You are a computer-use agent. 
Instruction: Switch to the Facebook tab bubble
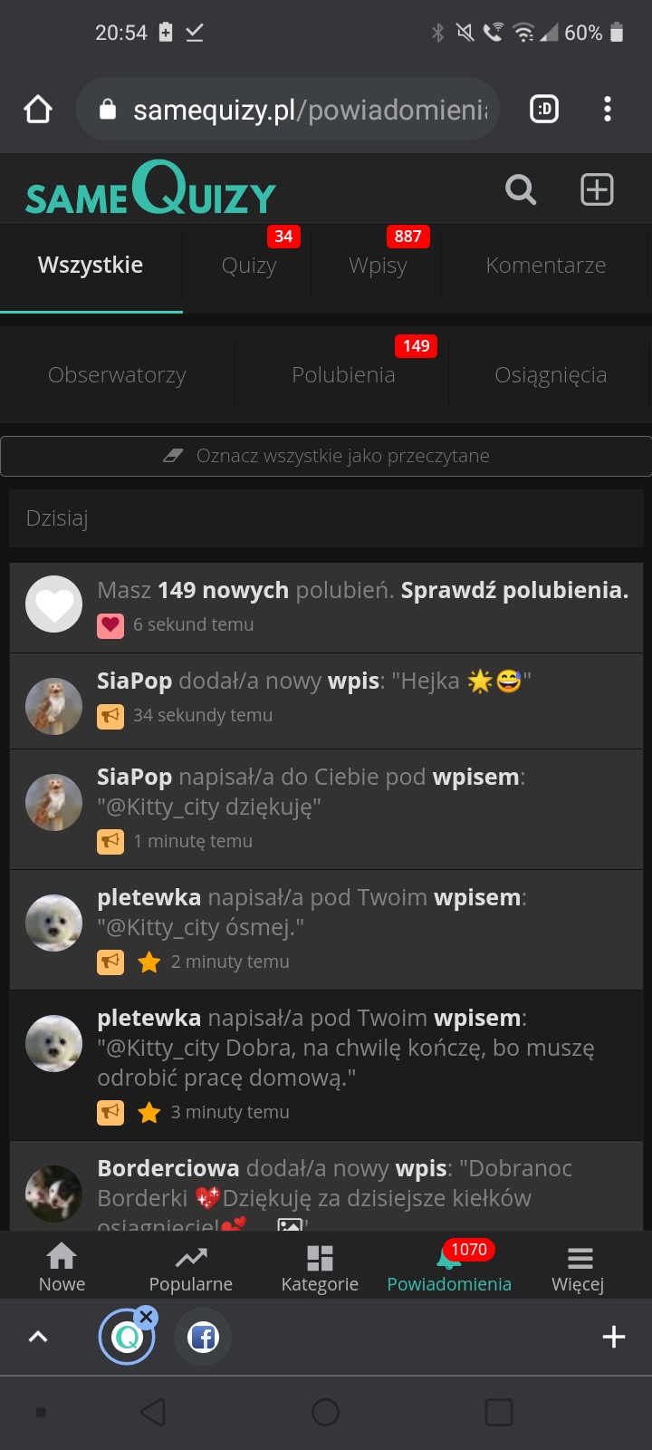coord(203,1337)
